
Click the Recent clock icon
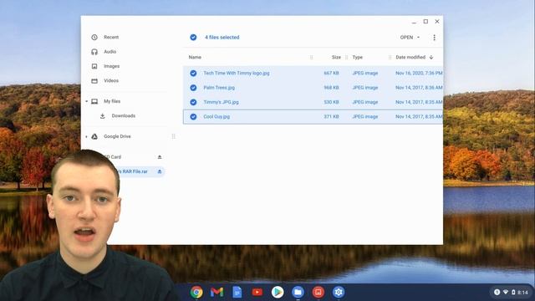click(x=94, y=37)
